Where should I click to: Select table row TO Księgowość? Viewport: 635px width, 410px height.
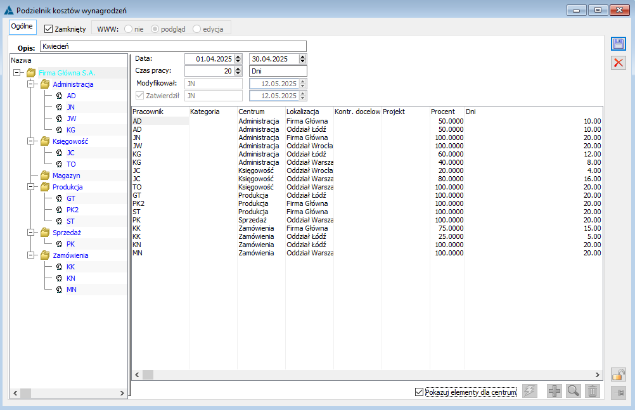click(367, 187)
